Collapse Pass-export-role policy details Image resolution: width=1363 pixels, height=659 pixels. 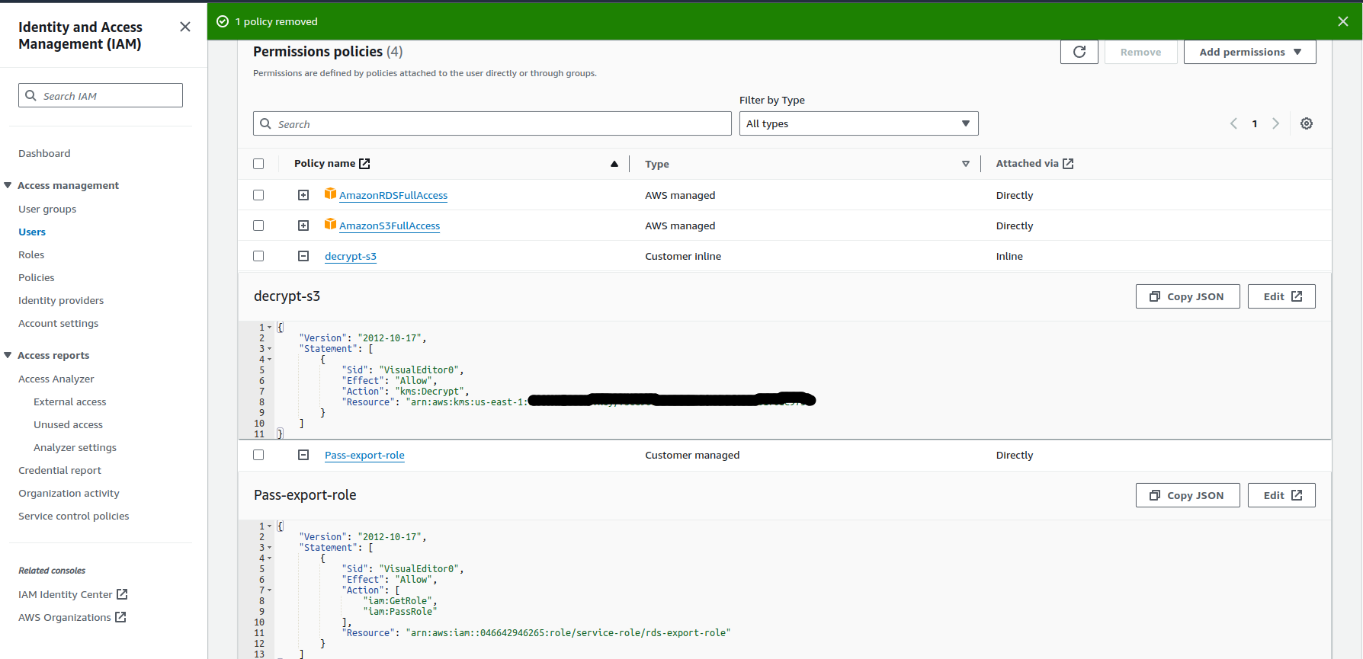pyautogui.click(x=303, y=455)
